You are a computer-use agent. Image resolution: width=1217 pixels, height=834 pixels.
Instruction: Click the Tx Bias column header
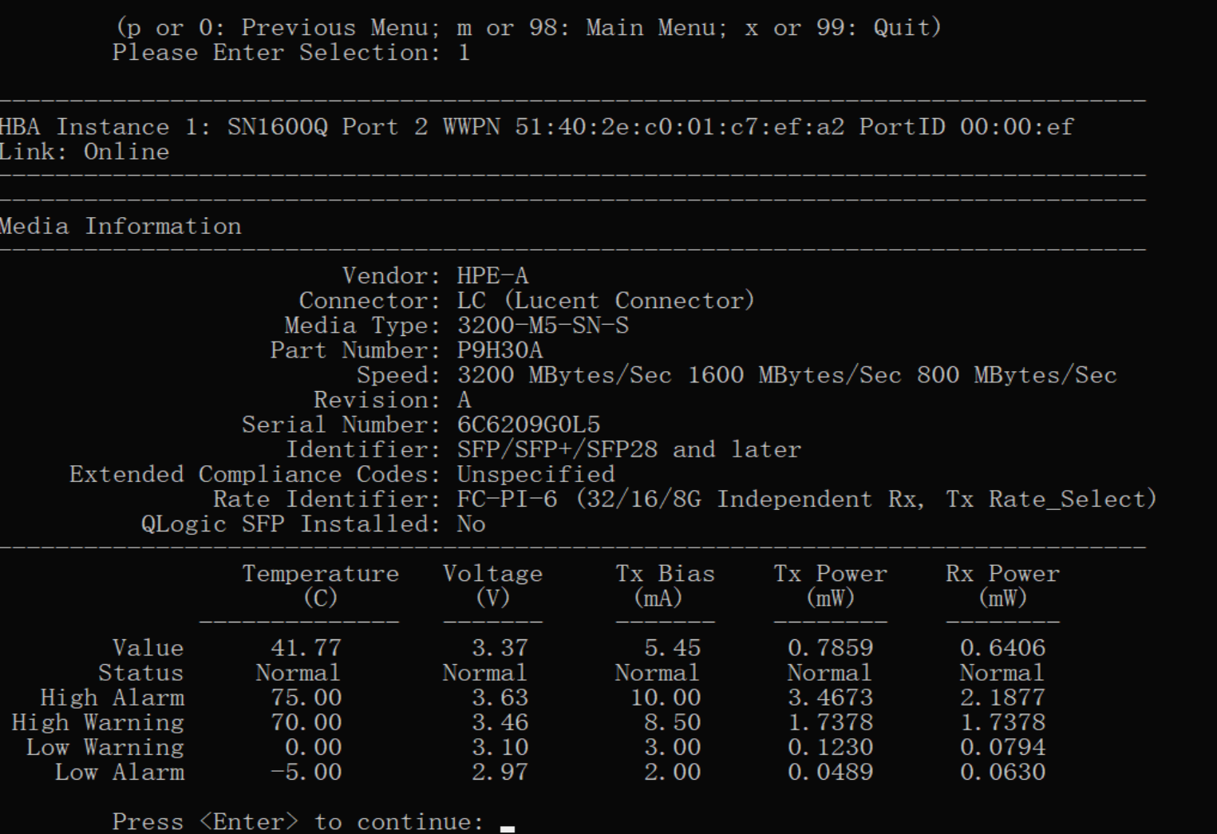pos(665,585)
